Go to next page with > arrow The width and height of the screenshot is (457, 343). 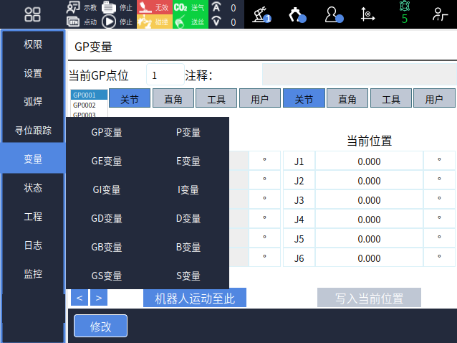click(98, 298)
